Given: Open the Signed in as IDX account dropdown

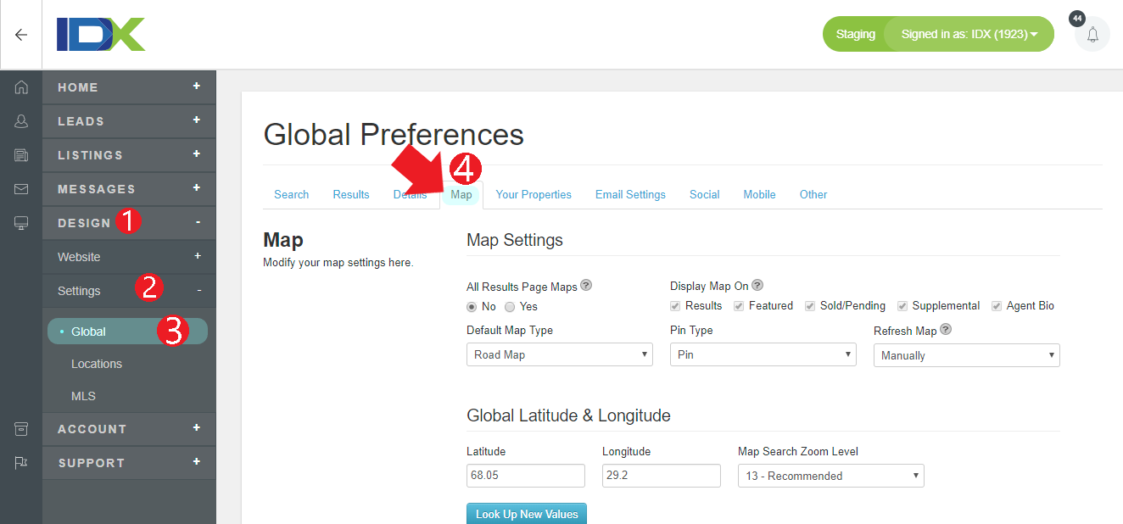Looking at the screenshot, I should pos(969,34).
